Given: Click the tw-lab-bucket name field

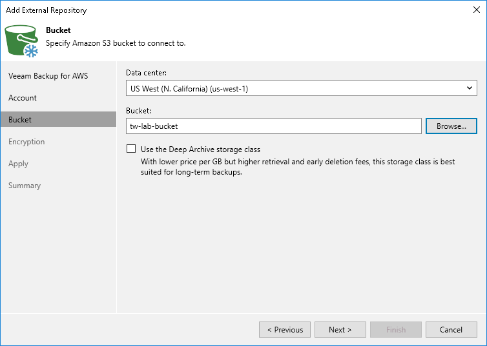Looking at the screenshot, I should coord(273,126).
